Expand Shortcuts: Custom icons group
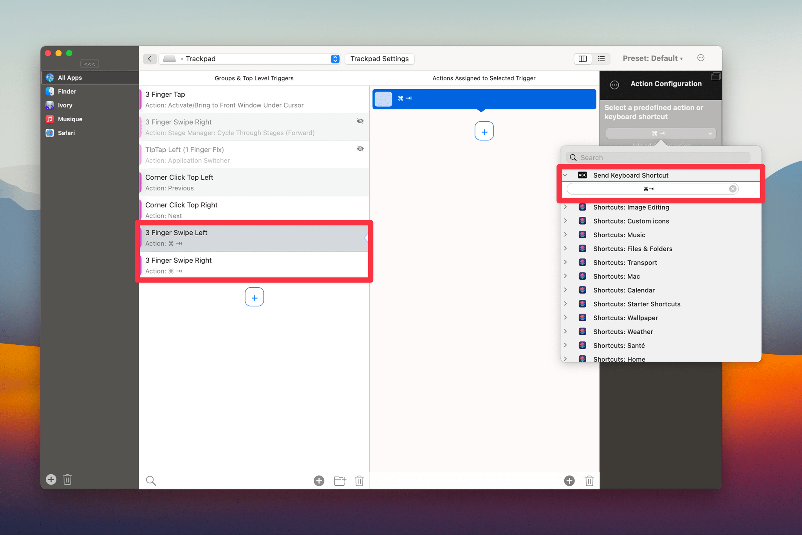The image size is (802, 535). pyautogui.click(x=565, y=221)
